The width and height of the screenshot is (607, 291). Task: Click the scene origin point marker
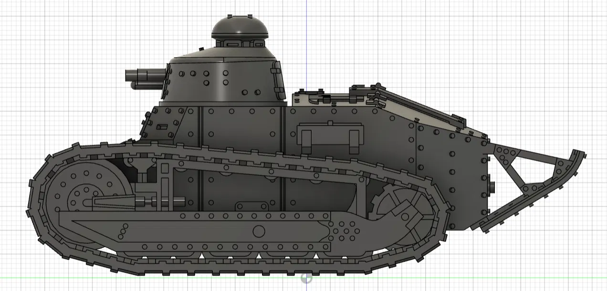[307, 278]
